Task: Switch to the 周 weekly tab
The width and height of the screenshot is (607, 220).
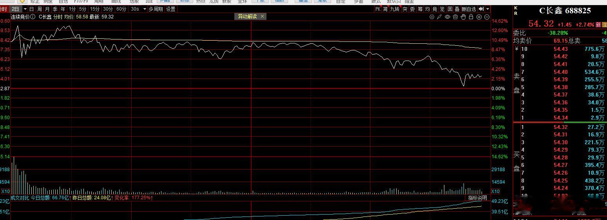Action: (40, 9)
